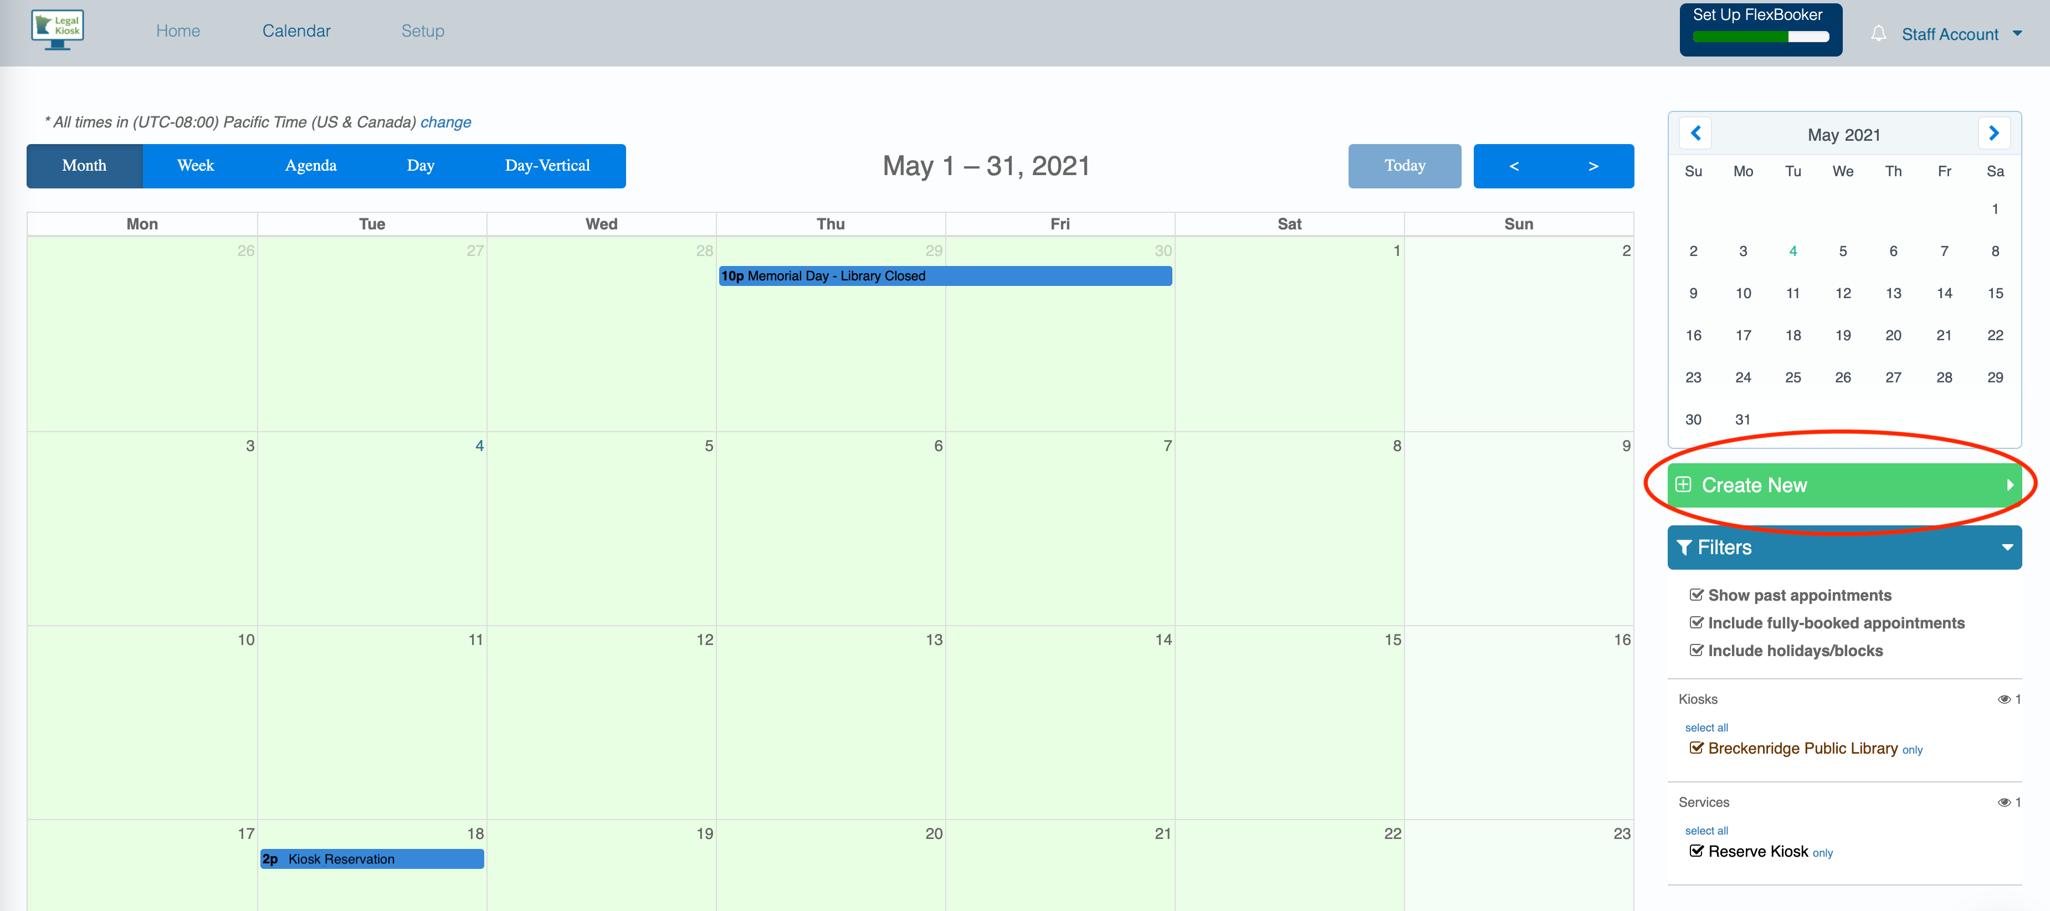Click the Set Up FlexBooker button

[1760, 29]
